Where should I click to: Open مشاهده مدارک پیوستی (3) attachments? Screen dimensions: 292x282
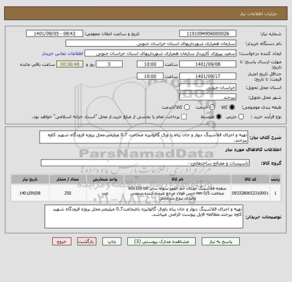[161, 241]
